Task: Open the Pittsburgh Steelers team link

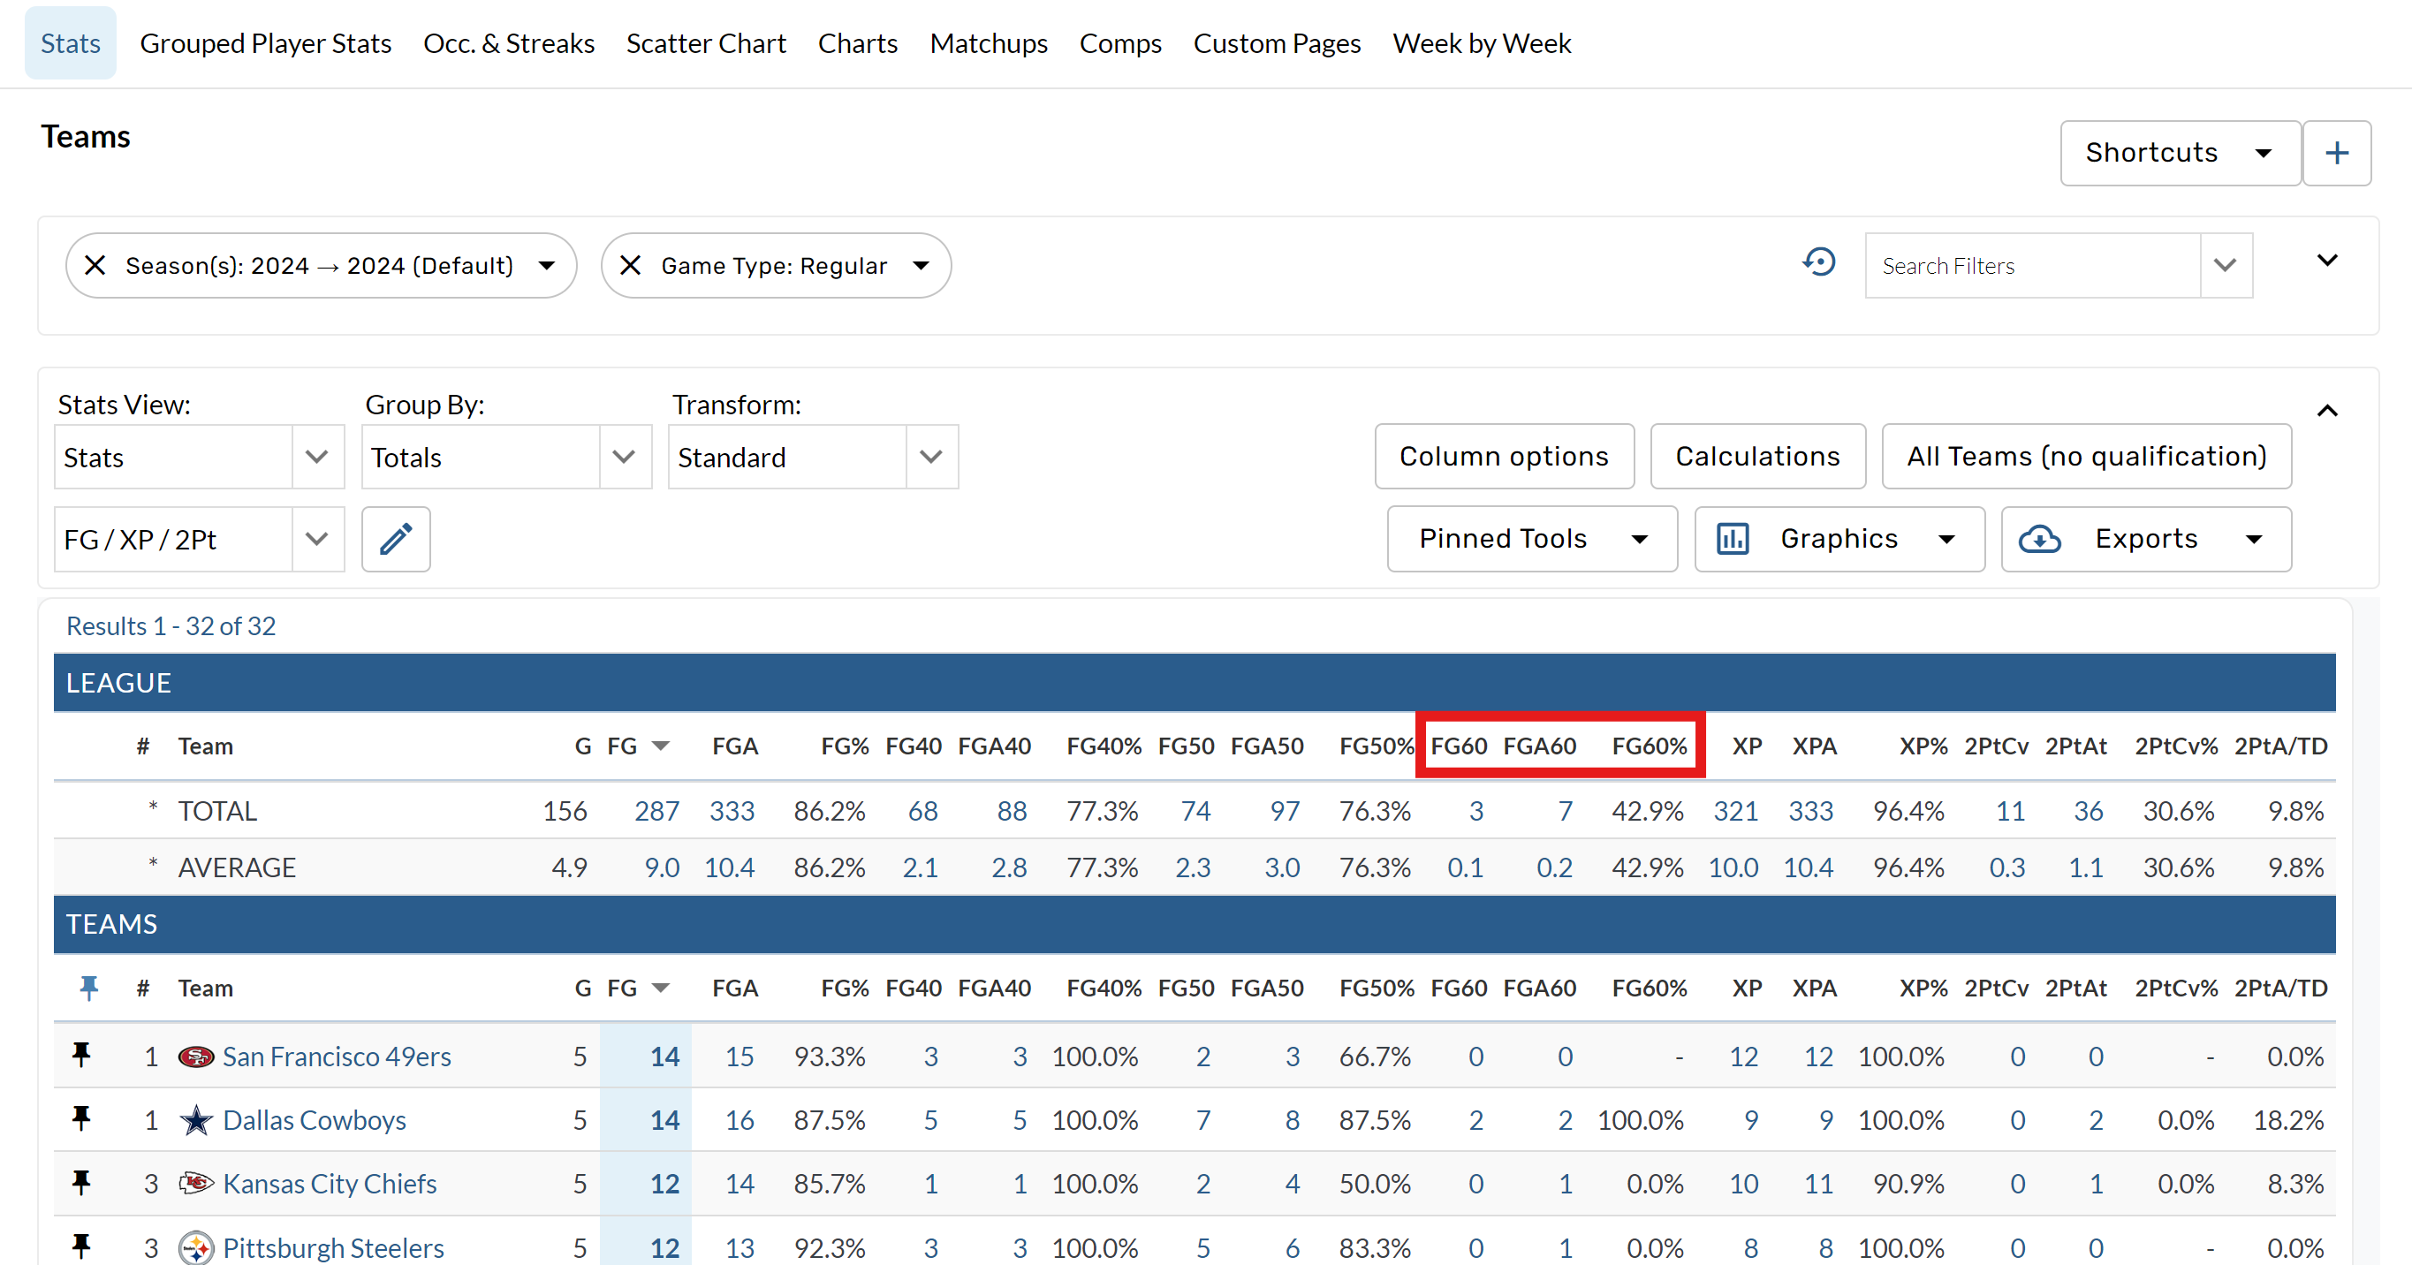Action: pos(332,1247)
